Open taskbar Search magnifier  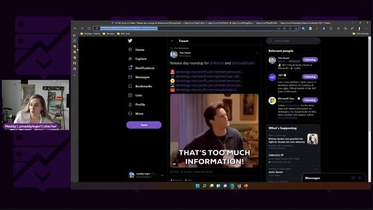tap(205, 186)
